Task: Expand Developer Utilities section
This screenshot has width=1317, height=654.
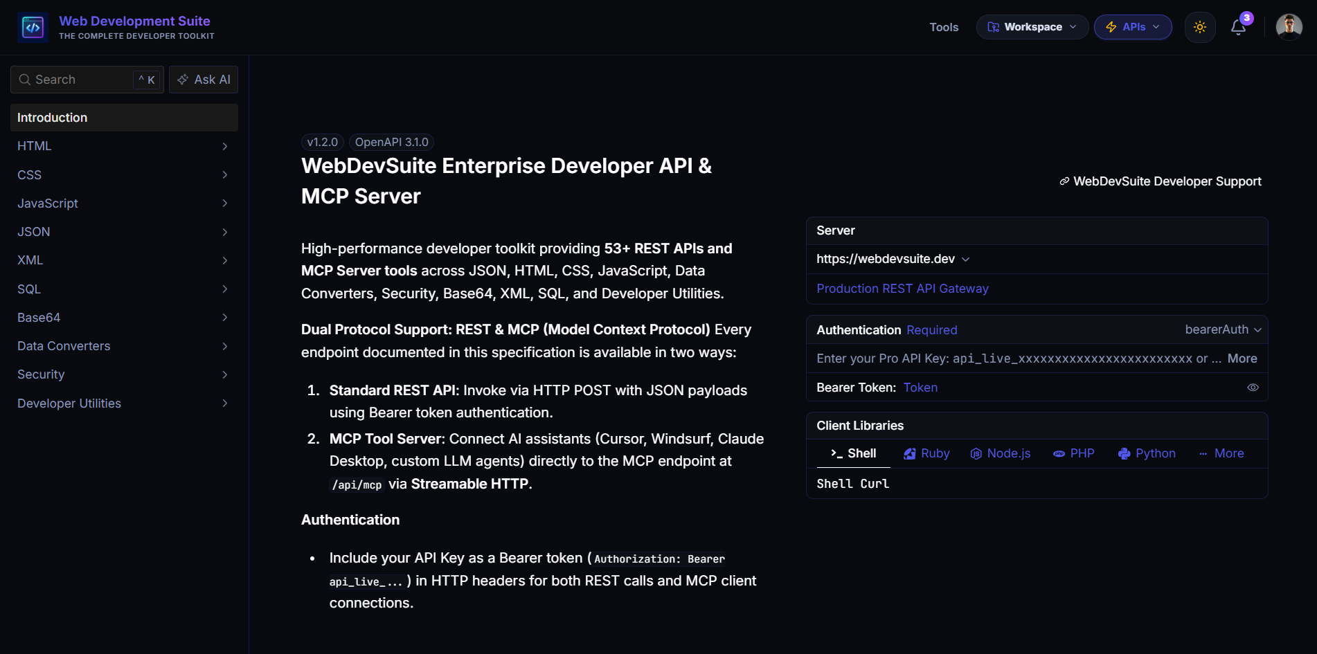Action: [124, 403]
